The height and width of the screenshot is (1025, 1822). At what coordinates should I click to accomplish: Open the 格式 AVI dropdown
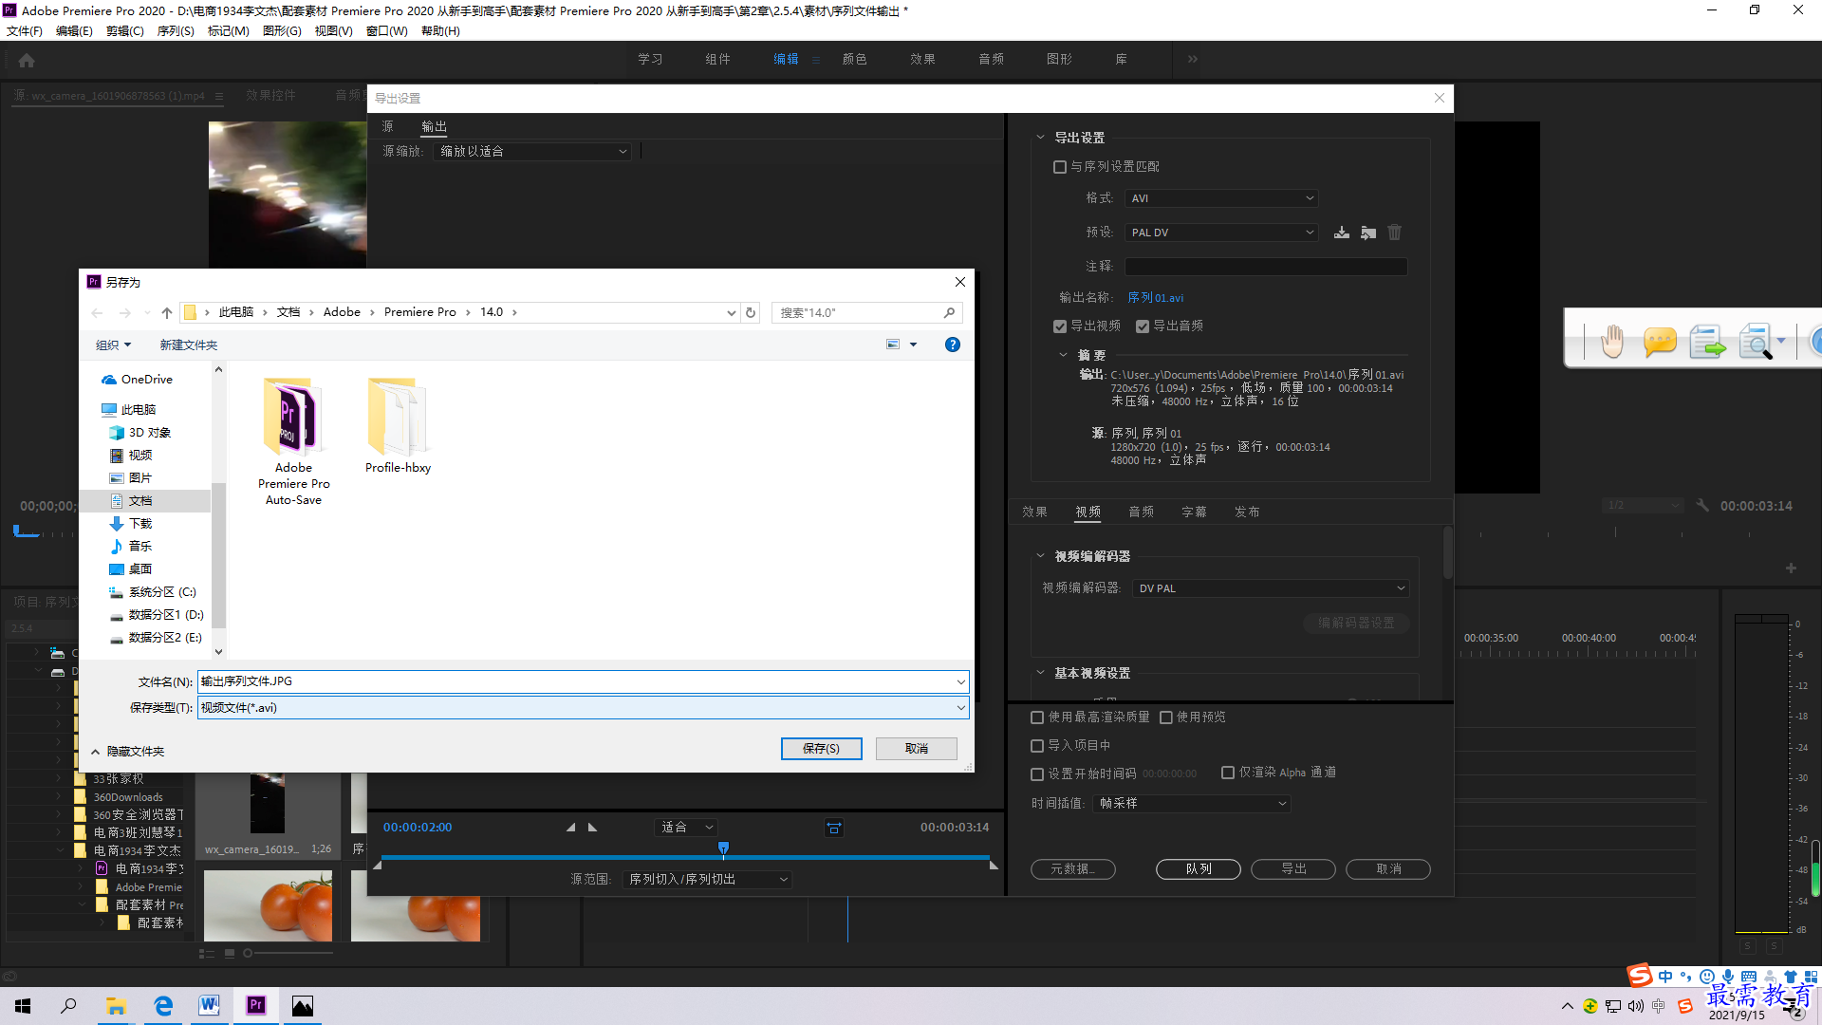click(x=1221, y=198)
